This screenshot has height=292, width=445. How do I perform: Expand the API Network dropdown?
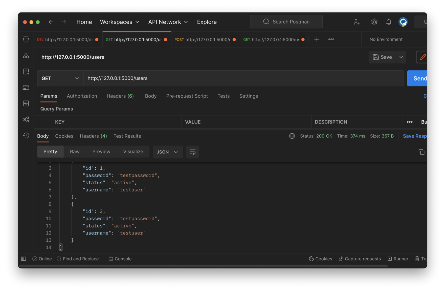click(168, 22)
